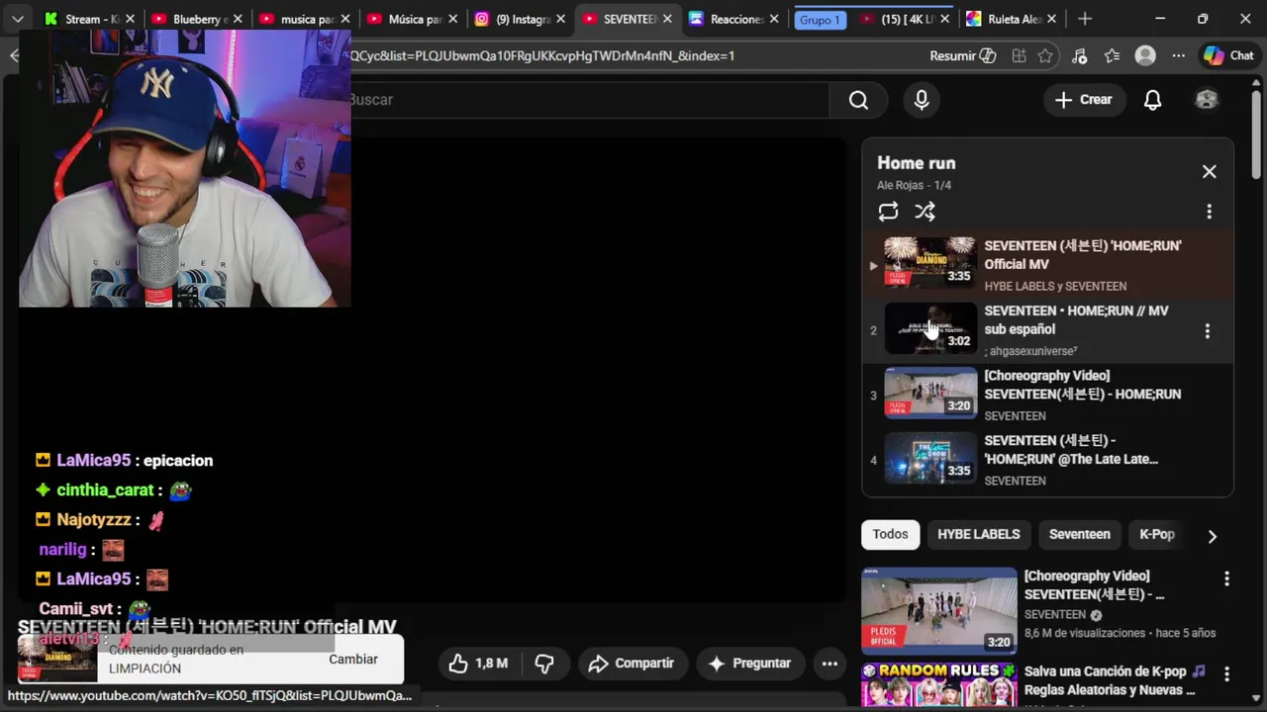Click HYBE LABELS y SEVENTEEN channel text
Viewport: 1267px width, 712px height.
1055,287
